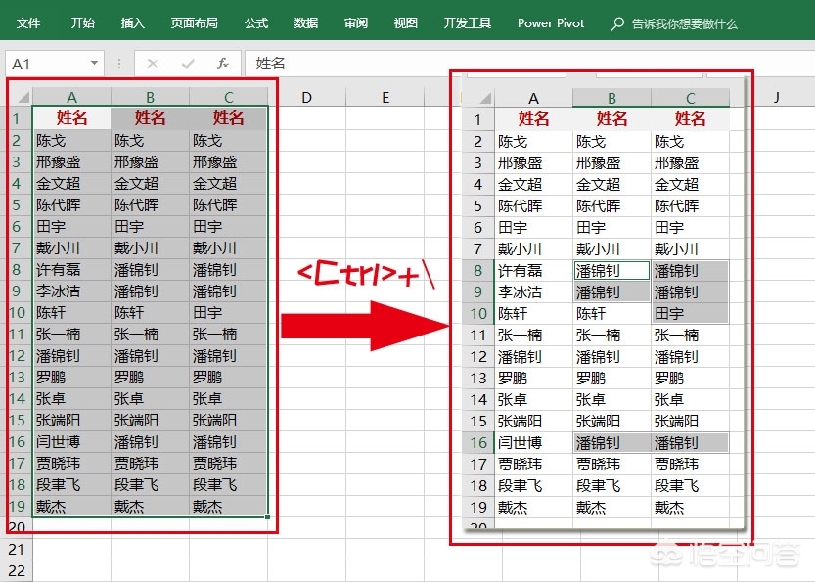Select column A header in left sheet

pos(71,97)
